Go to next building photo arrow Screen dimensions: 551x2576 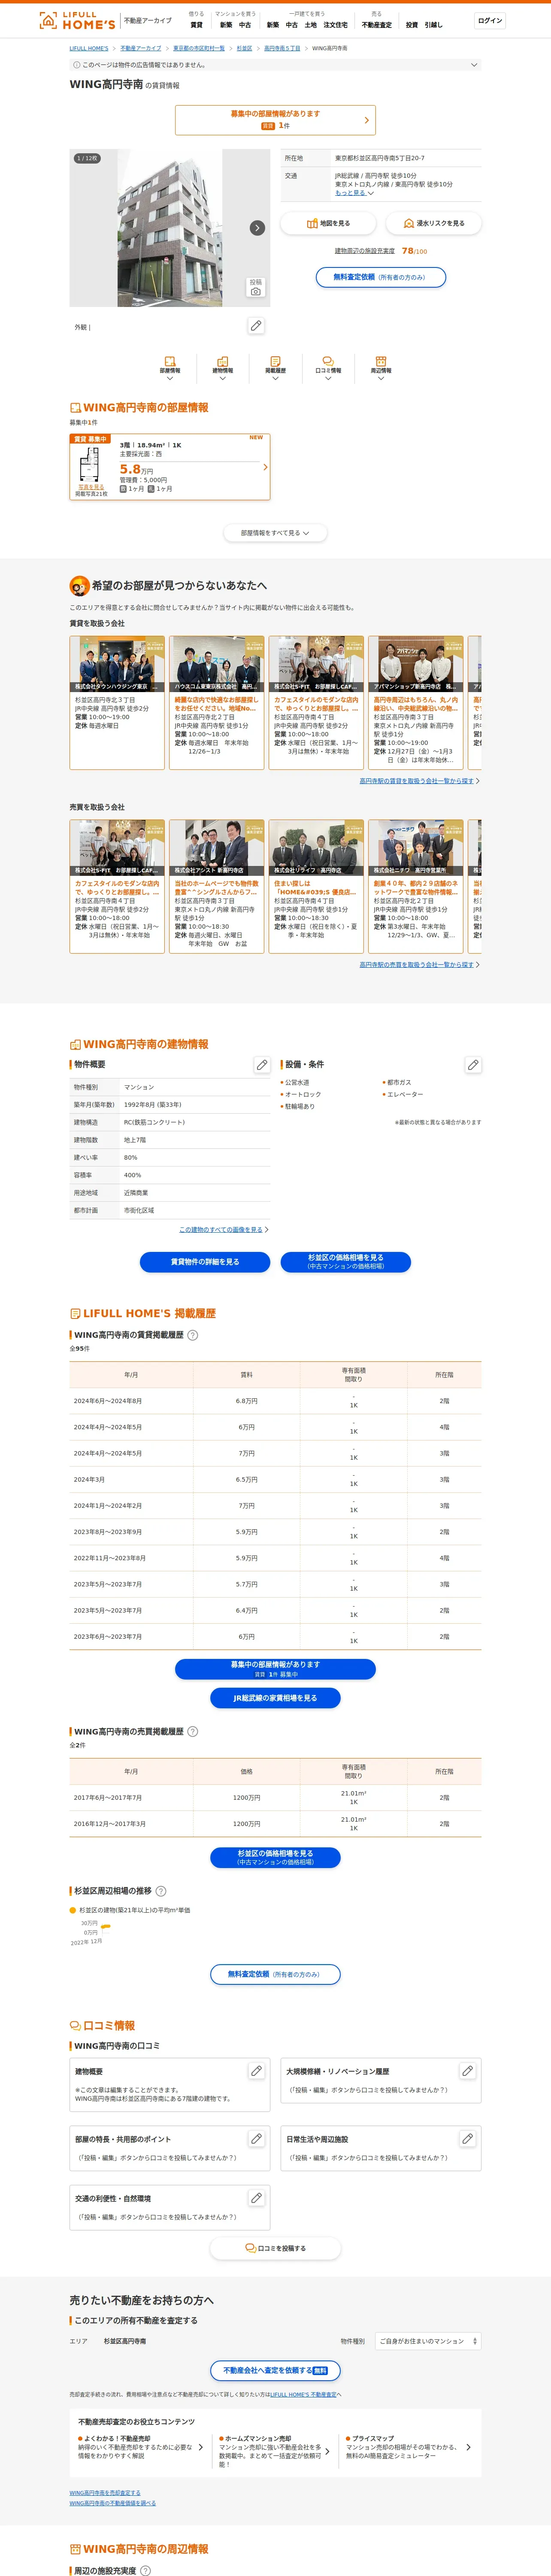[x=257, y=227]
